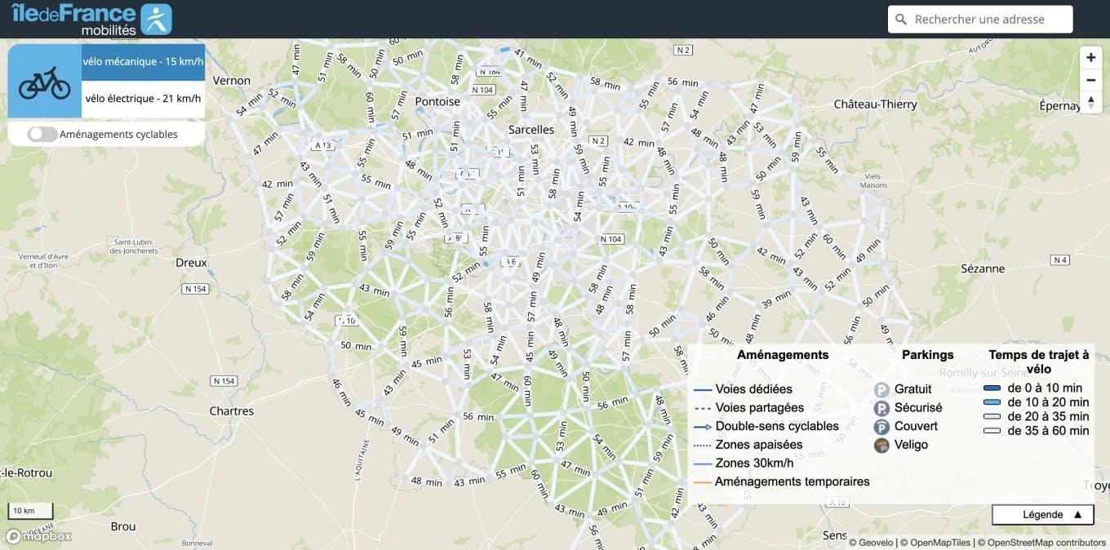
Task: Reset map bearing with compass button
Action: pyautogui.click(x=1090, y=102)
